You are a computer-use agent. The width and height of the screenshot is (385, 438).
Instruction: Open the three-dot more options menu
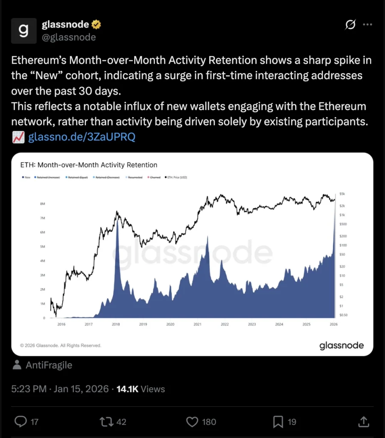click(367, 24)
